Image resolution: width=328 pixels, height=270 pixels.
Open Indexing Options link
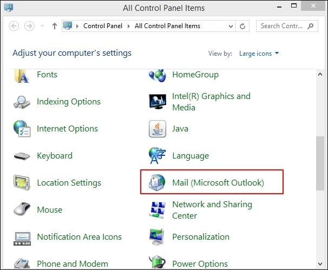69,102
